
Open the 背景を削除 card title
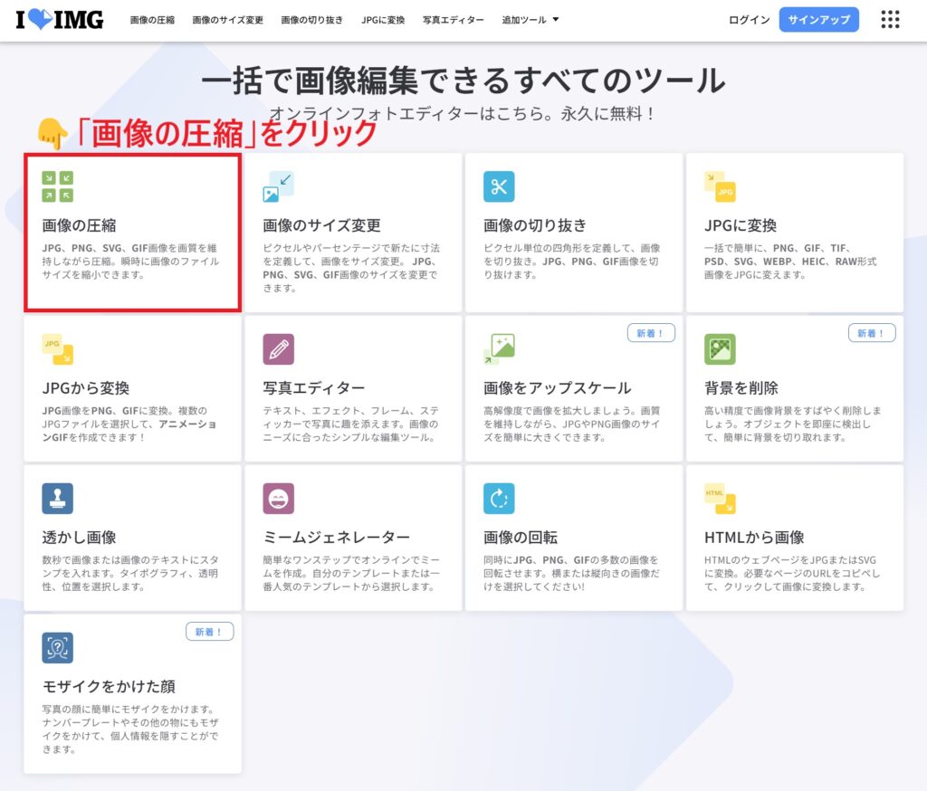(741, 388)
